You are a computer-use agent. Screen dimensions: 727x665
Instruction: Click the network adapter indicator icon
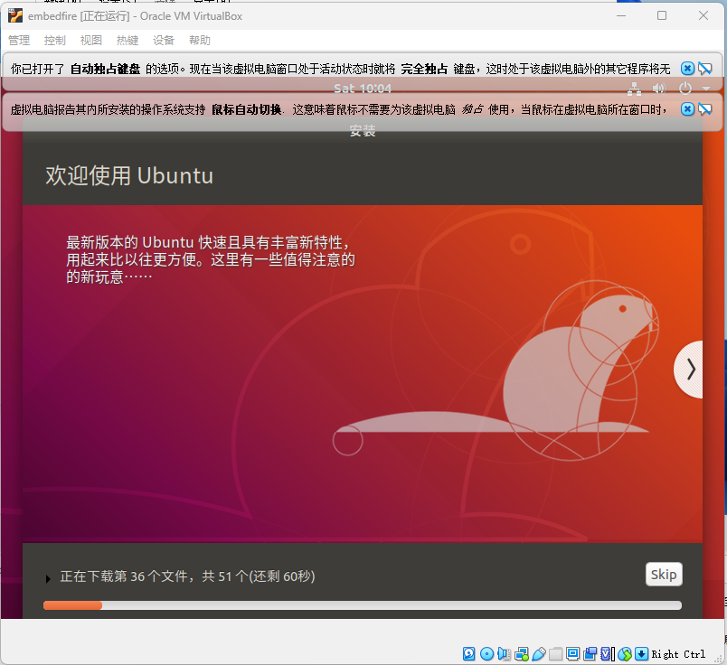click(521, 654)
